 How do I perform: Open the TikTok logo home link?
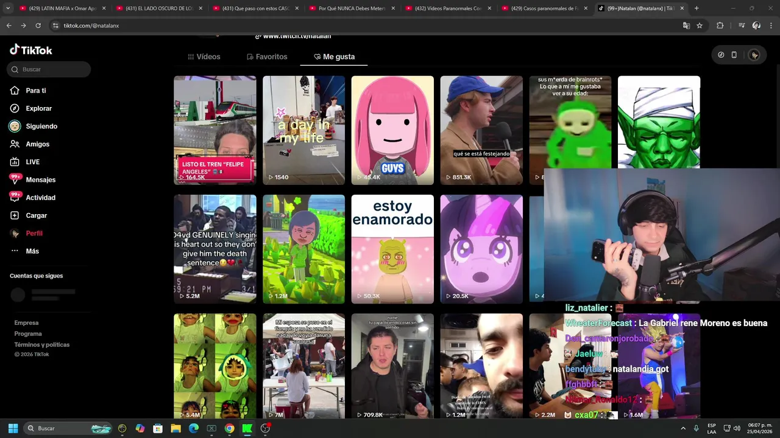point(31,50)
